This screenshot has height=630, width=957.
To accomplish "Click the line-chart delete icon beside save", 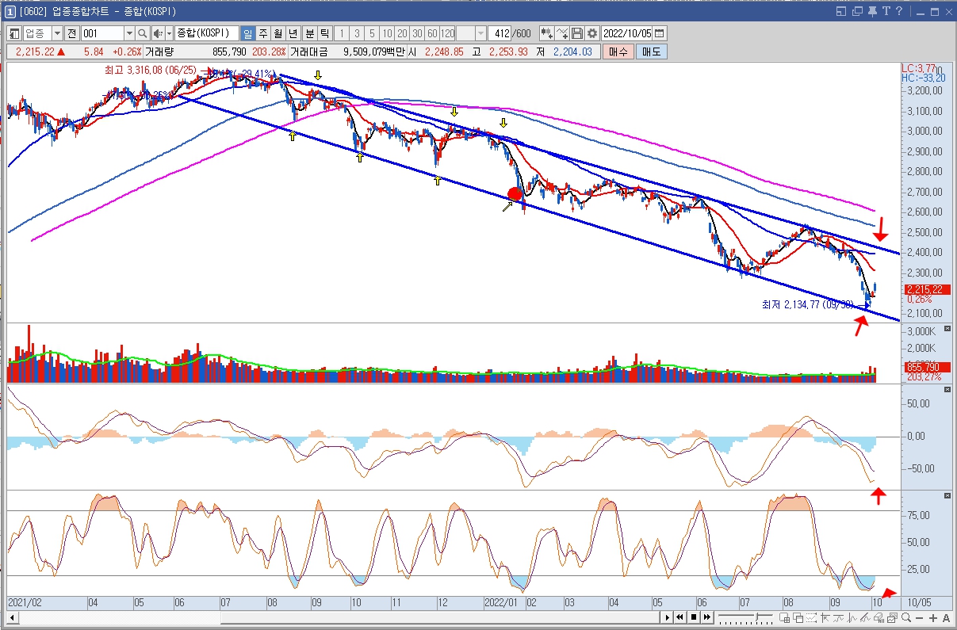I will click(x=562, y=33).
